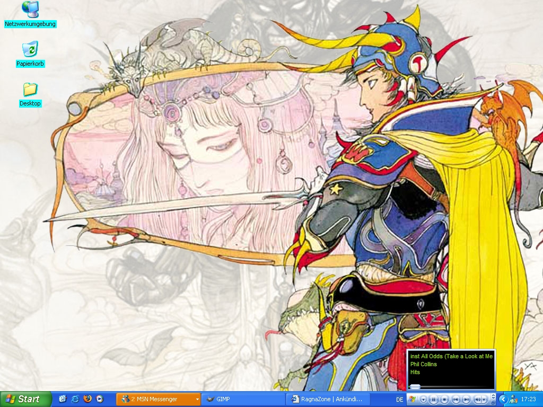Screen dimensions: 543x407
Task: Show hidden system tray icons
Action: [x=503, y=399]
